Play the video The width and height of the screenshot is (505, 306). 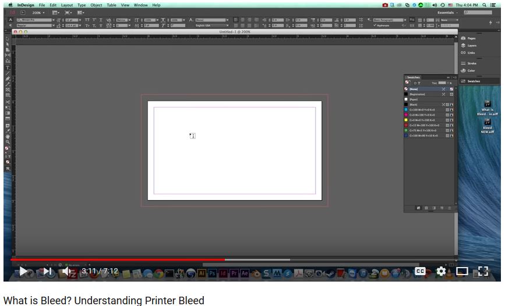point(23,271)
